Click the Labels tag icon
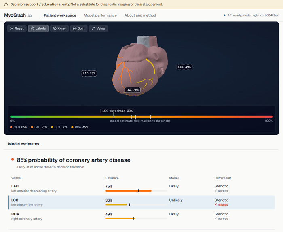The image size is (283, 232). (32, 28)
